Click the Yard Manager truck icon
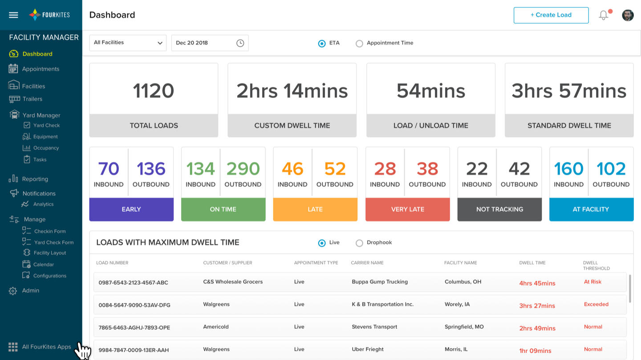Image resolution: width=641 pixels, height=360 pixels. (15, 115)
